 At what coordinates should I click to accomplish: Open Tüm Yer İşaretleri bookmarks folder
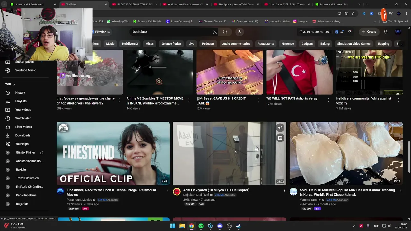[x=395, y=21]
